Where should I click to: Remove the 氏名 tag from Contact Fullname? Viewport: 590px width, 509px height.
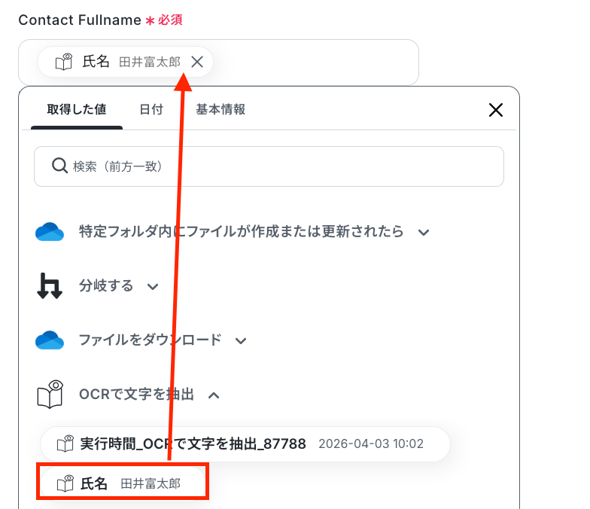point(197,62)
